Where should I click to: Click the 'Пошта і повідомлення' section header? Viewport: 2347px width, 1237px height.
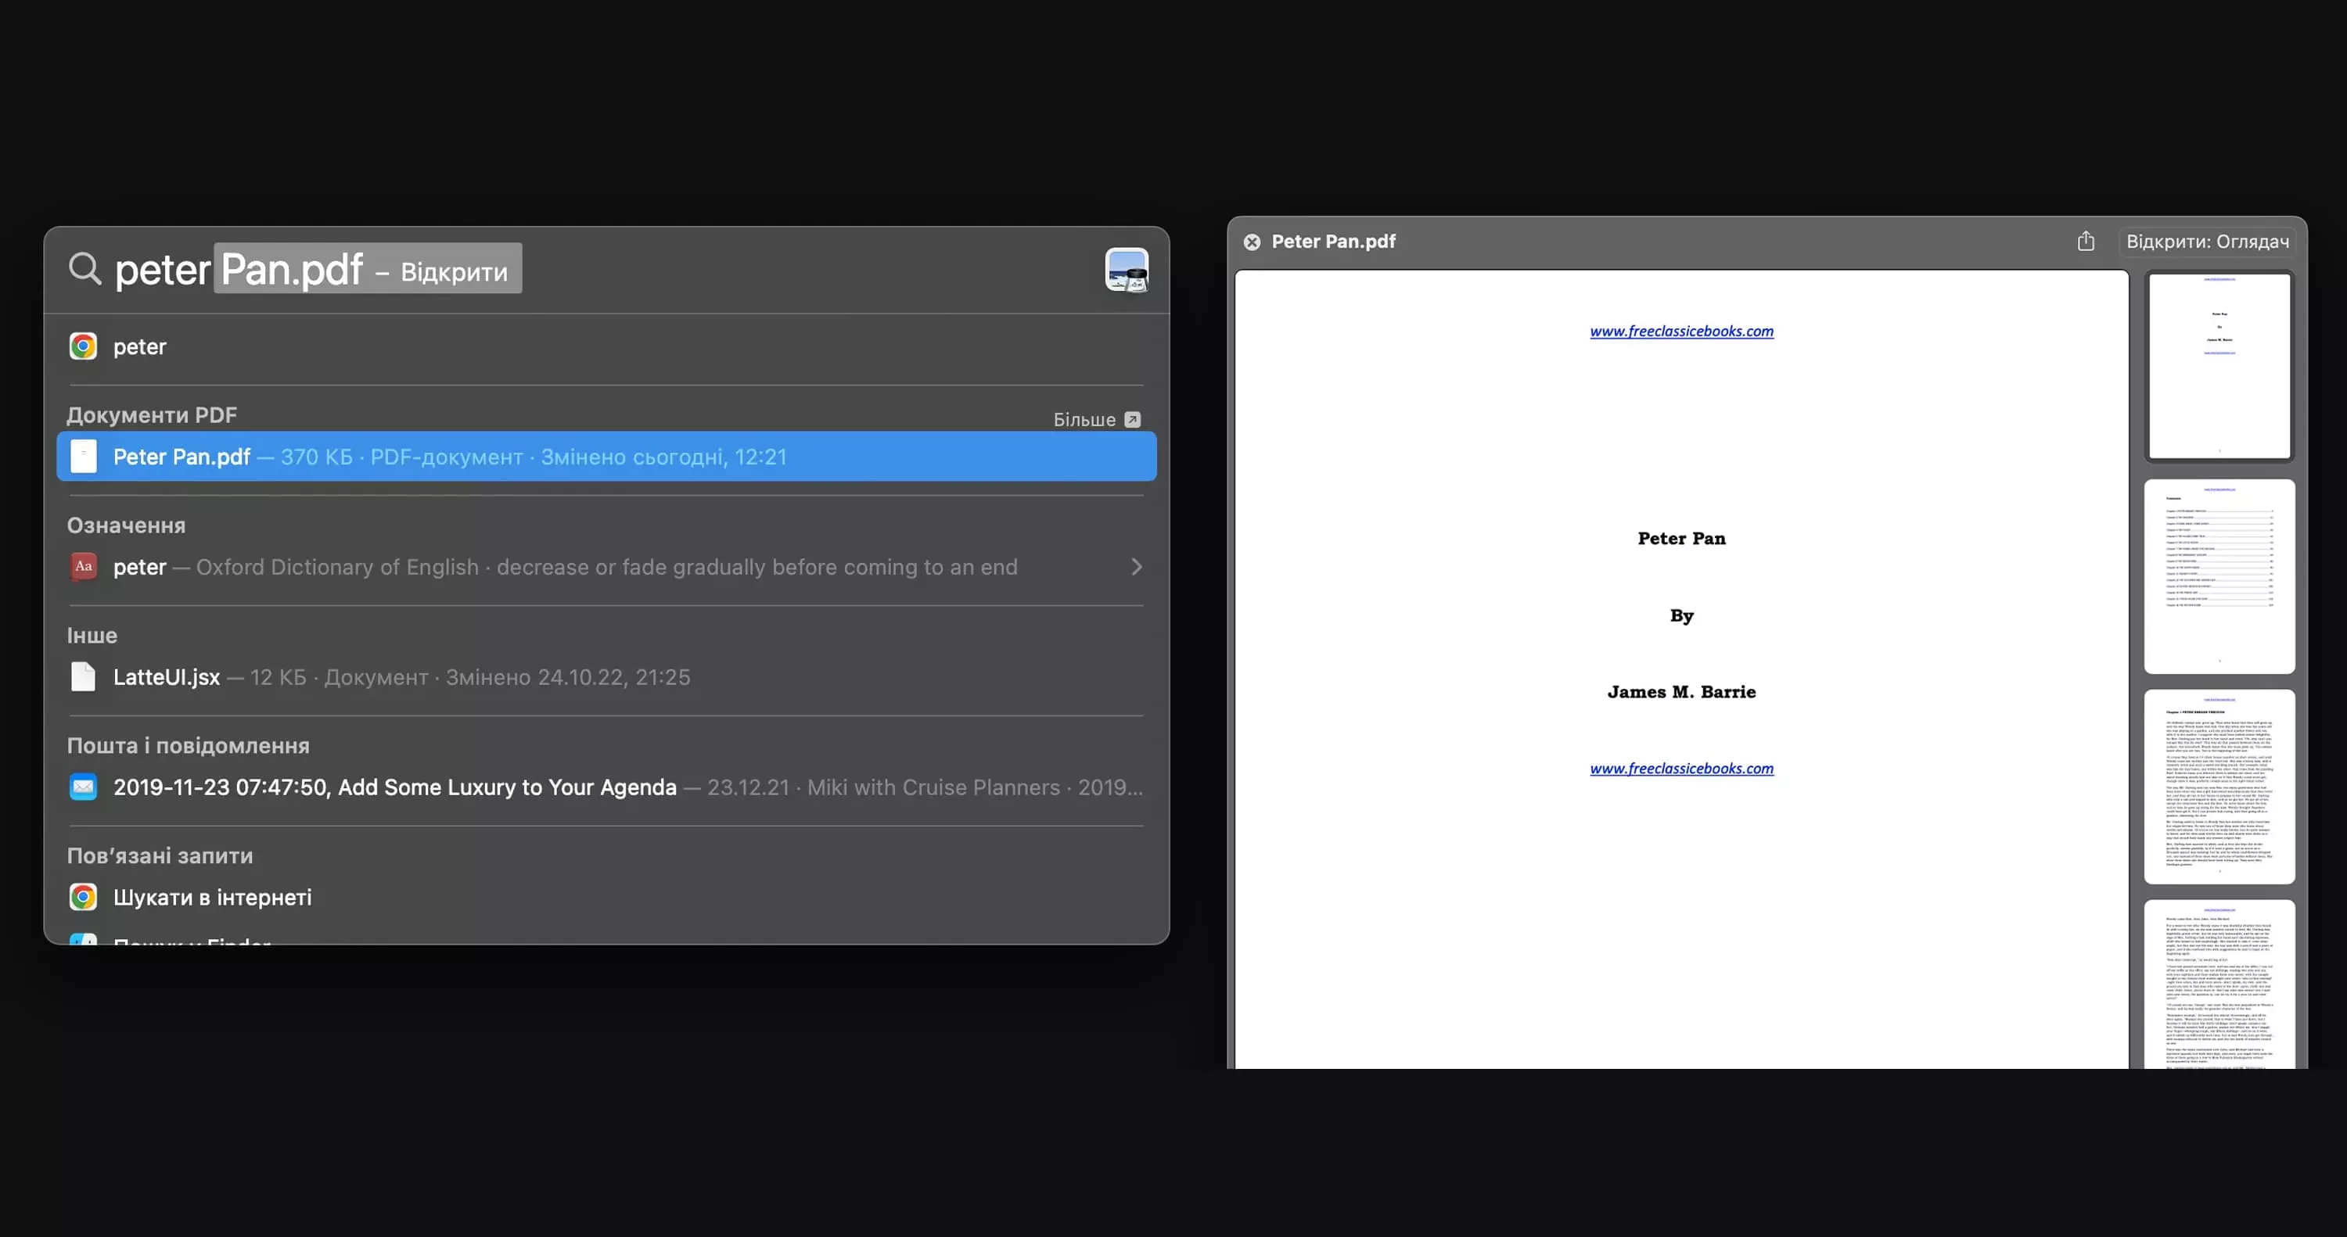point(188,746)
